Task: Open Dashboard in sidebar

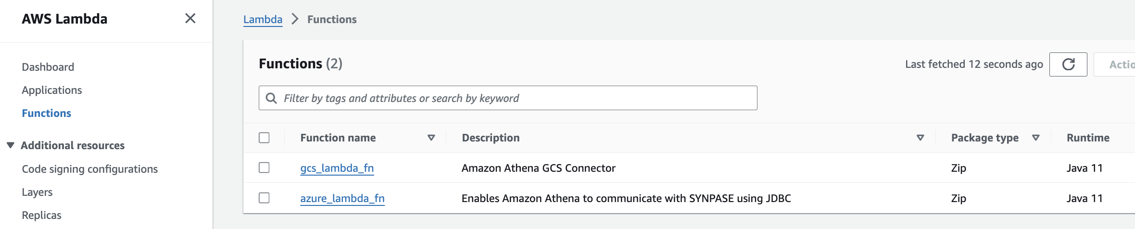Action: click(x=48, y=67)
